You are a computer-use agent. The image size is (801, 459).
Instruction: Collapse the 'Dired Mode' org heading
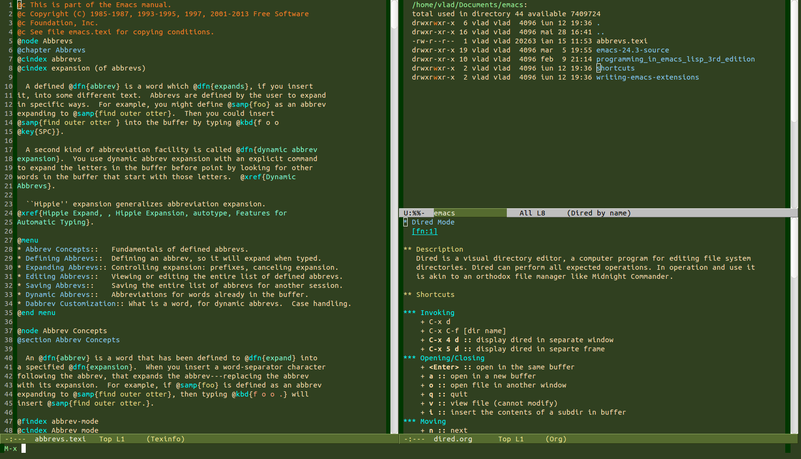429,222
